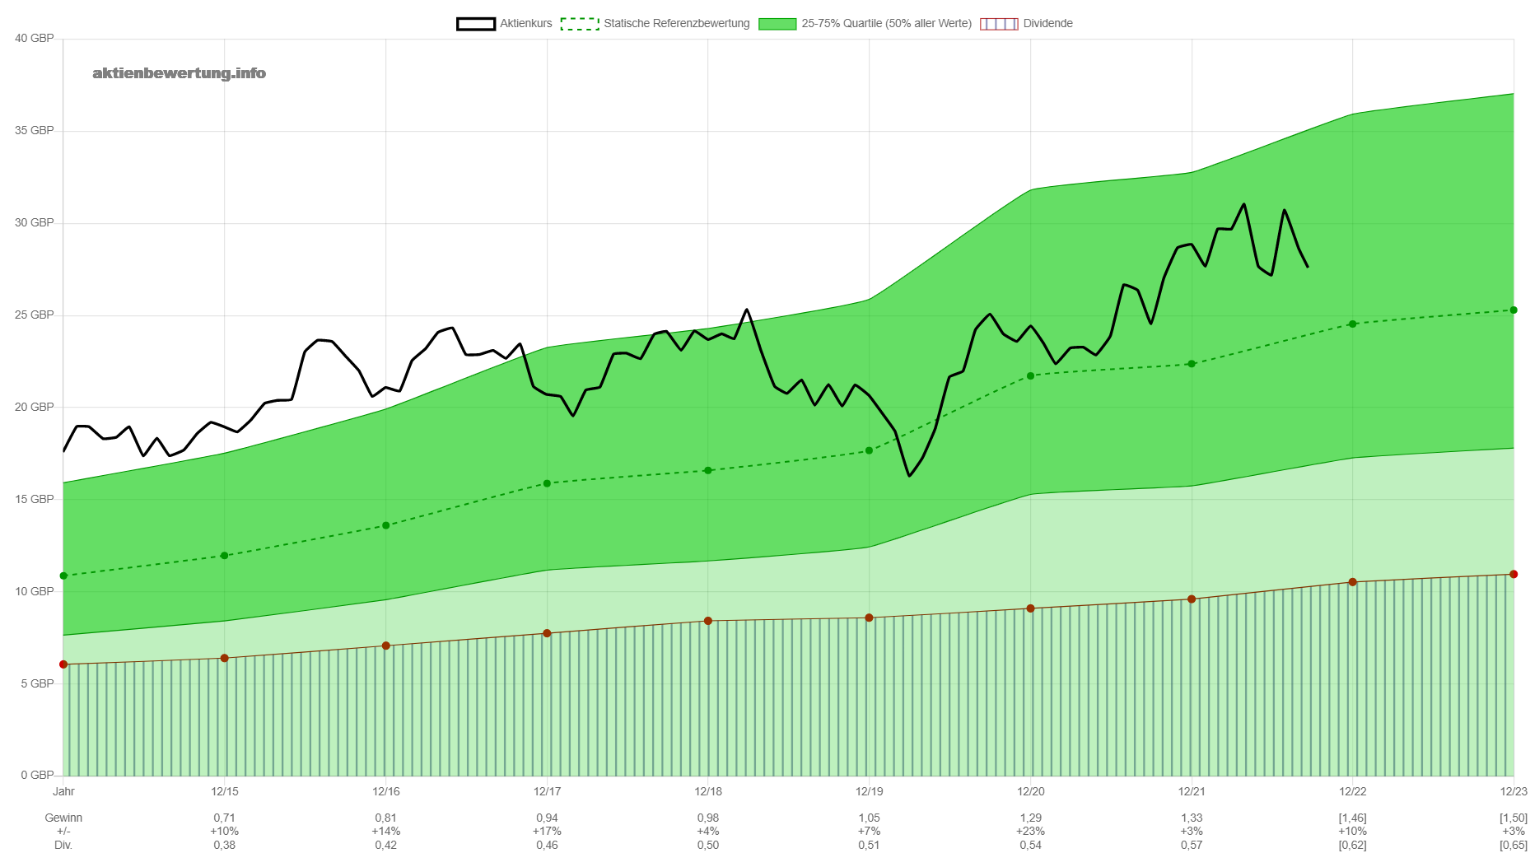The width and height of the screenshot is (1530, 867).
Task: Select the 12/19 x-axis label
Action: coord(870,791)
